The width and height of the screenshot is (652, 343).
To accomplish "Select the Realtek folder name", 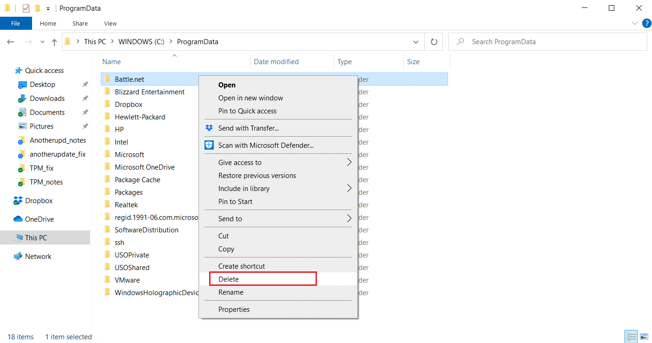I will point(126,205).
